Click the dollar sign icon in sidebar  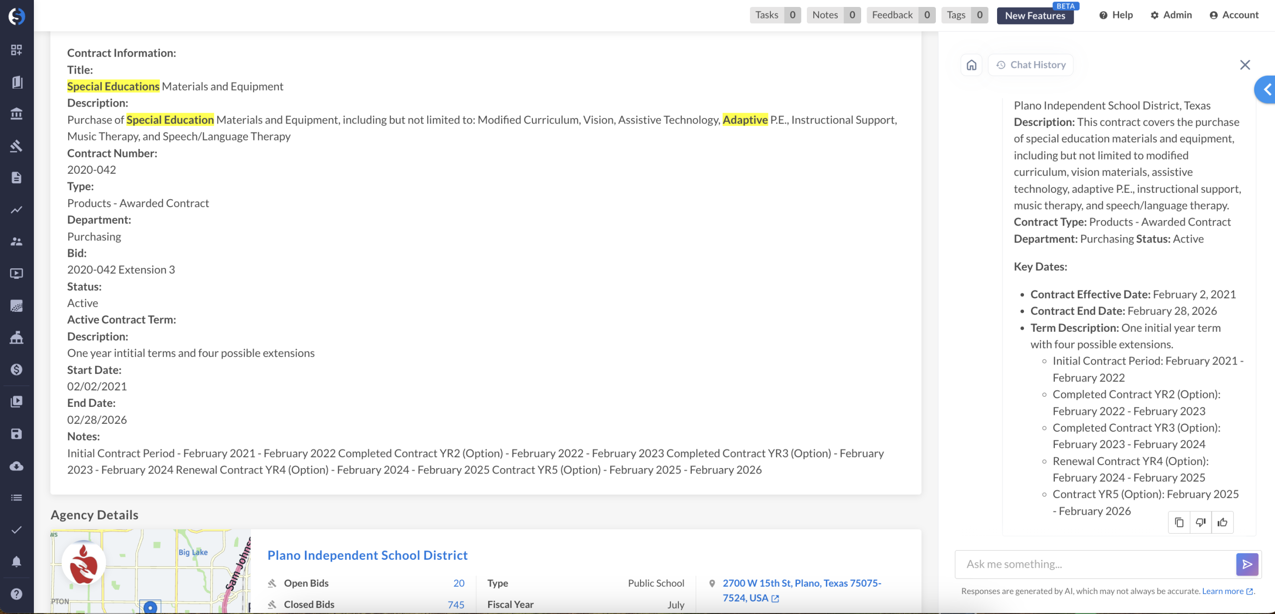[x=16, y=369]
